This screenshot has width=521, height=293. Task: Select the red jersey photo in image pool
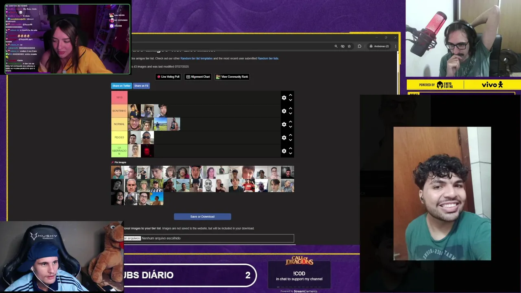point(248,186)
